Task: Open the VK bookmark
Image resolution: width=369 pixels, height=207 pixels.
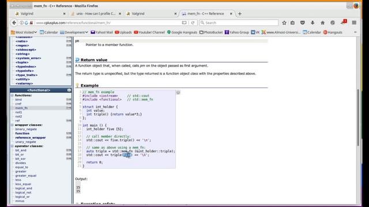Action: 255,32
